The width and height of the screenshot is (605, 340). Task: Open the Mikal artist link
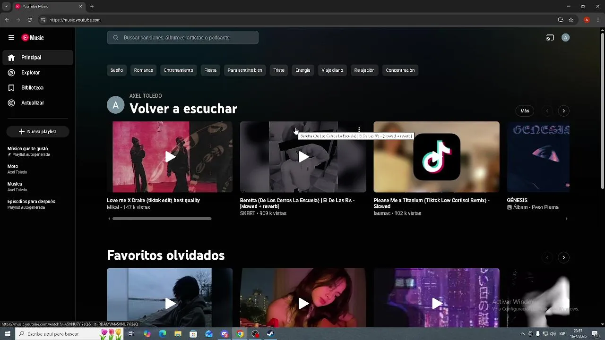point(113,207)
